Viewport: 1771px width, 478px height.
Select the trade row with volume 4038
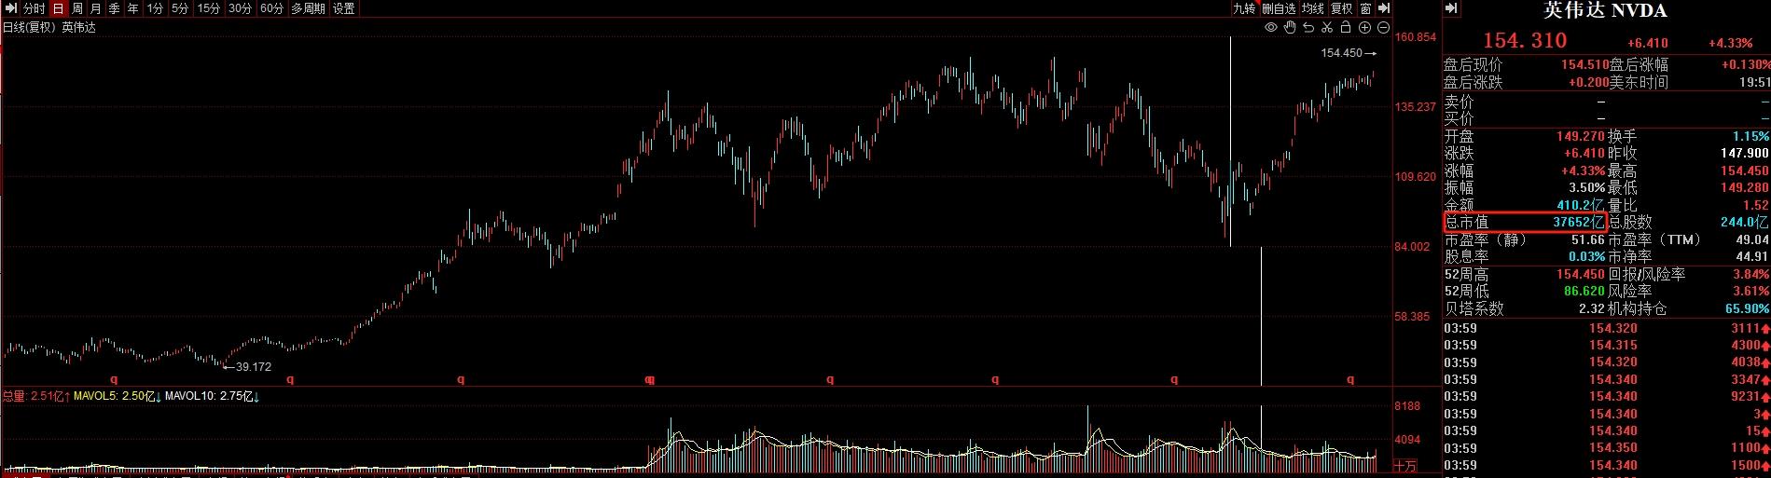coord(1606,362)
